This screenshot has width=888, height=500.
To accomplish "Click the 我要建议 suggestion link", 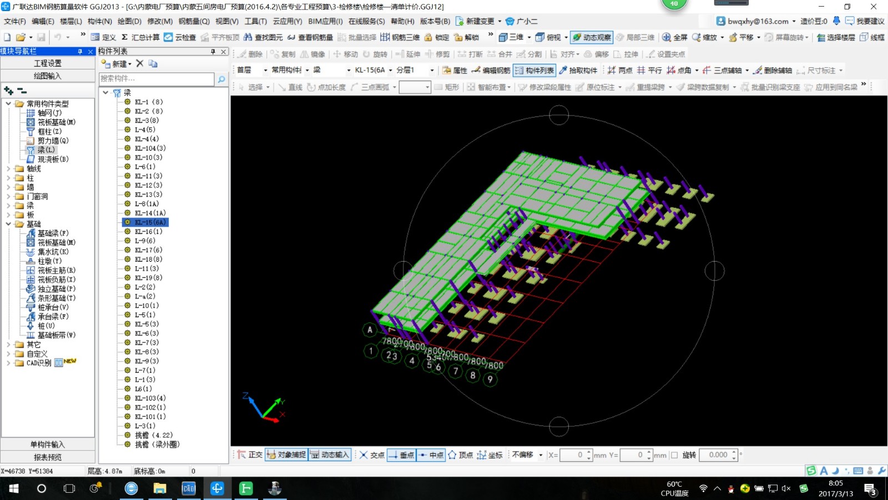I will pos(865,21).
